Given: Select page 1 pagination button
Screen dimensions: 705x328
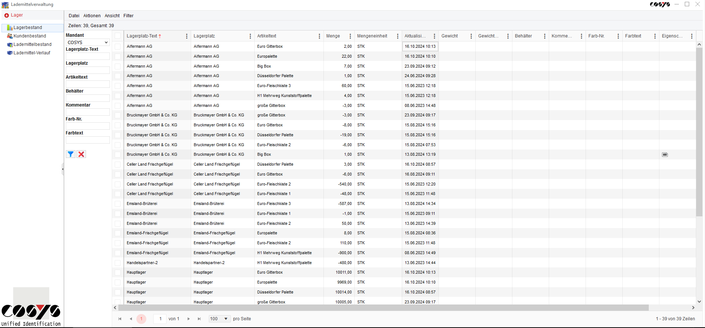Looking at the screenshot, I should 141,319.
